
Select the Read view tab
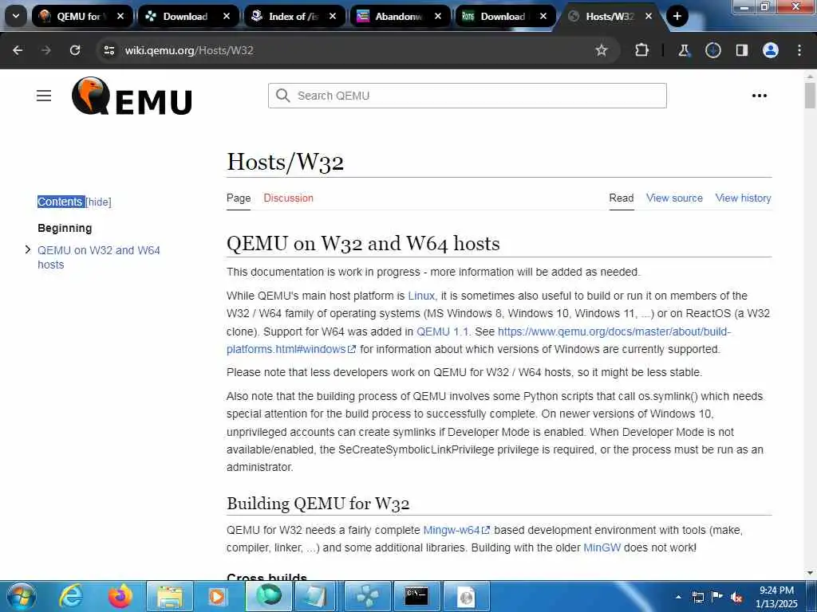point(621,198)
